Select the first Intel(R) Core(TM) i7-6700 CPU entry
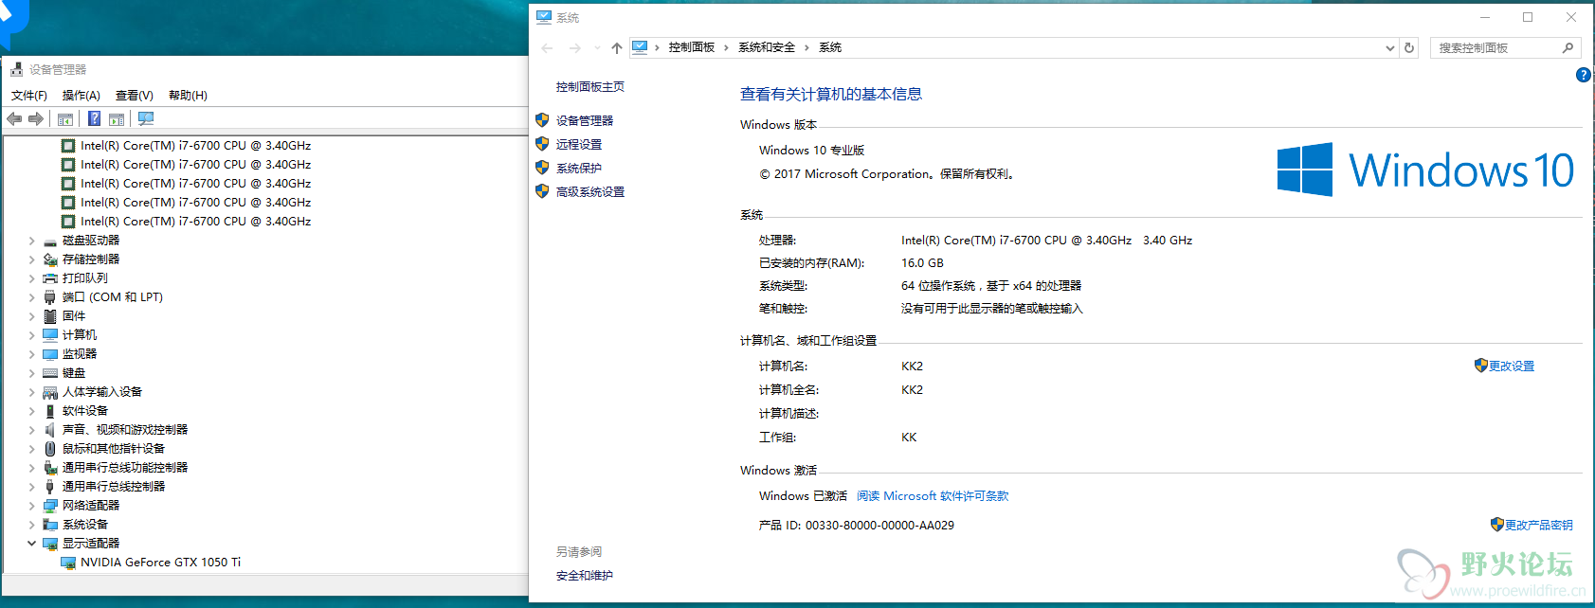Screen dimensions: 1595x608 195,146
